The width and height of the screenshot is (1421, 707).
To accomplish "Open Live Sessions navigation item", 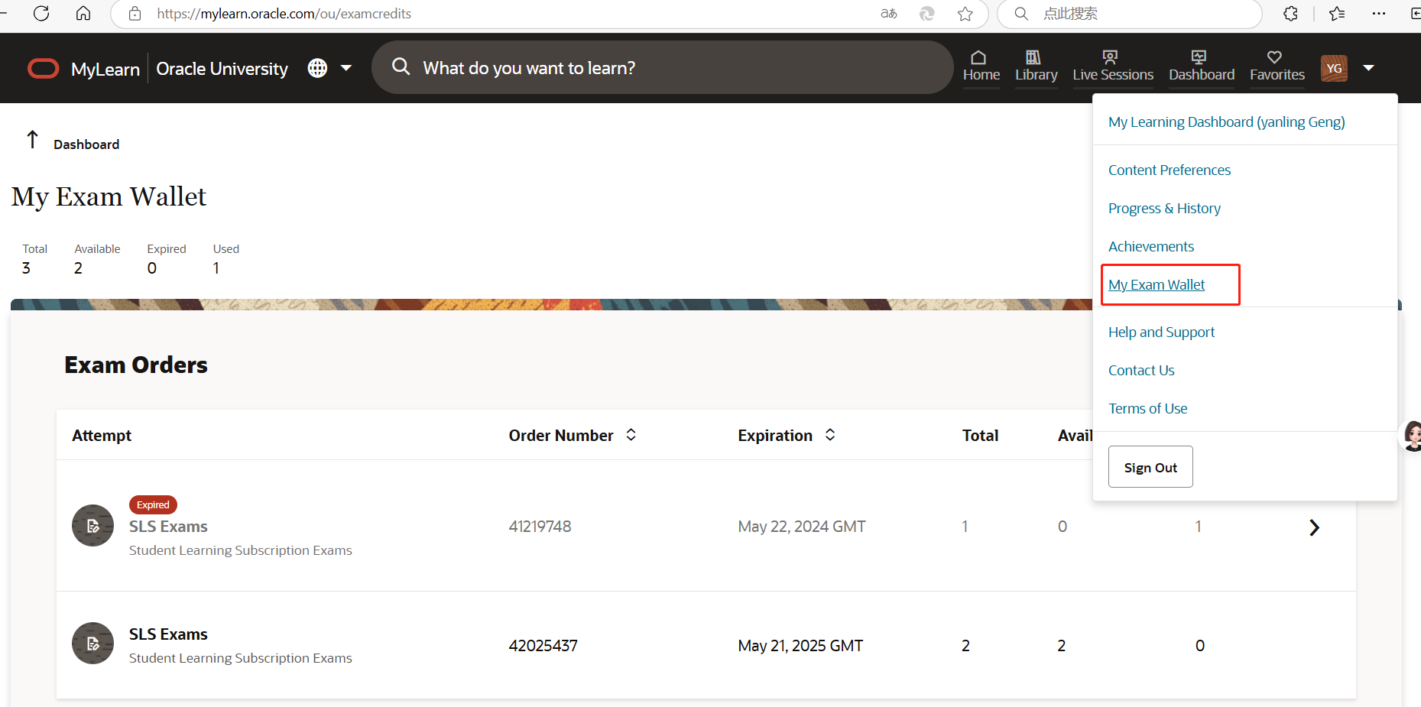I will click(x=1113, y=66).
